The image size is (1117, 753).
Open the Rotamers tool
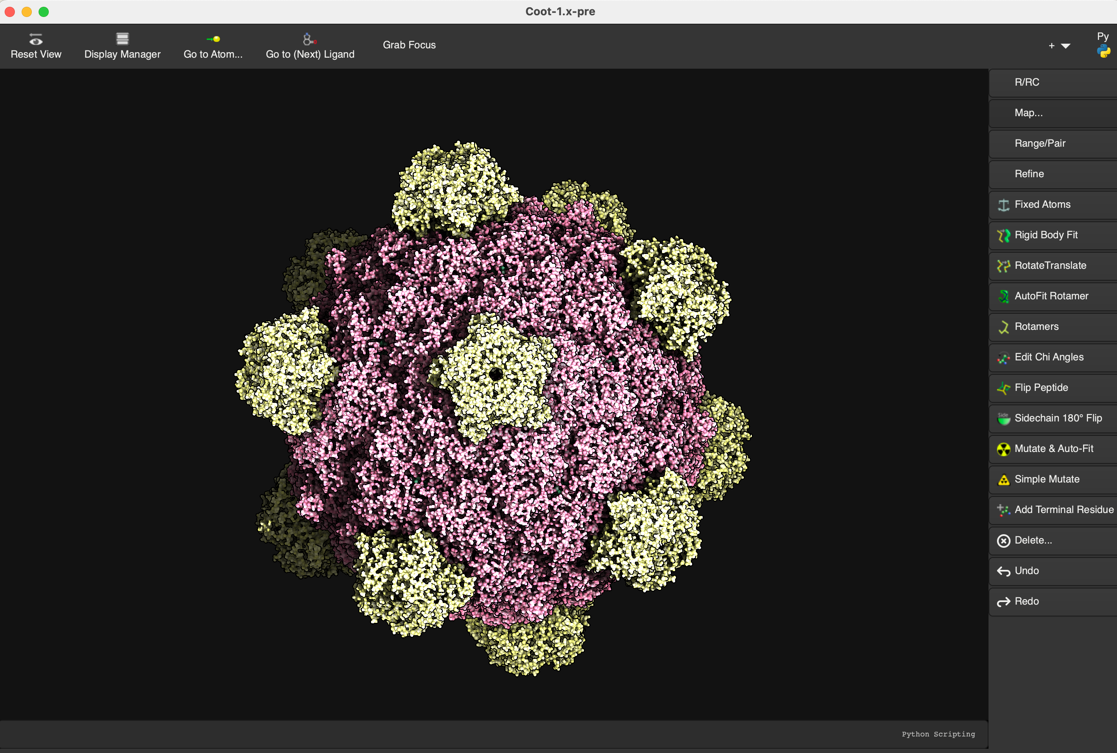click(1036, 326)
